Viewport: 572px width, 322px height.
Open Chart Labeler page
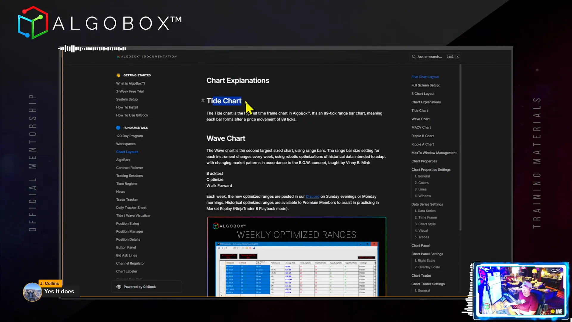pos(127,272)
